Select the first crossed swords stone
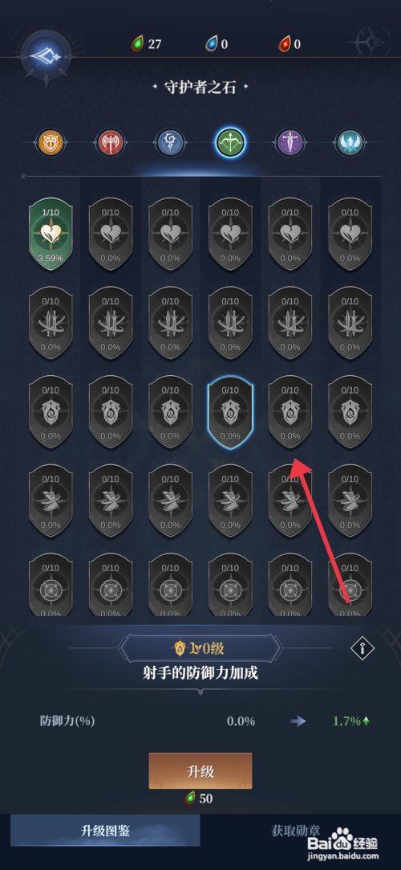Screen dimensions: 401x870 tap(51, 324)
